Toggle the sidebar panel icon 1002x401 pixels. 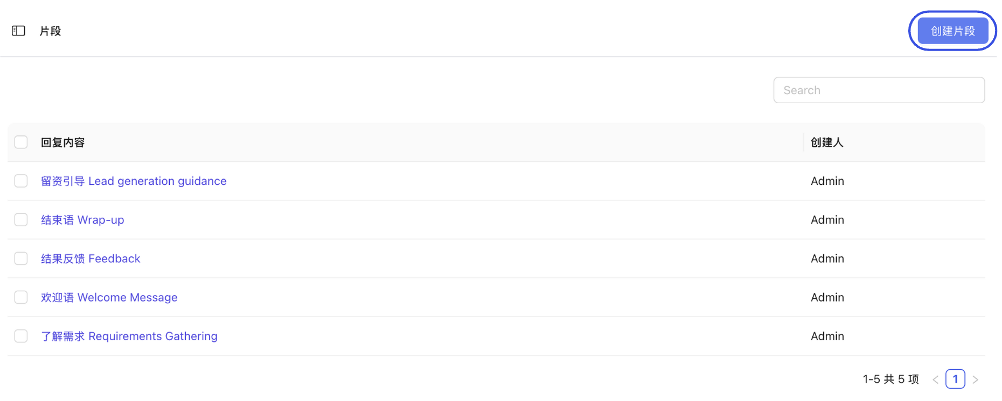[x=18, y=31]
